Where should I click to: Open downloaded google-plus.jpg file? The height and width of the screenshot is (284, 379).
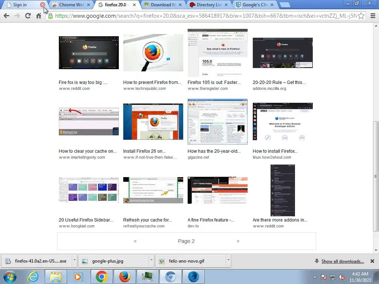click(114, 261)
